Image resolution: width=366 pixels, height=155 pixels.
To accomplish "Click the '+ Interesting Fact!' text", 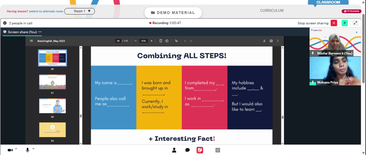I will pos(182,139).
